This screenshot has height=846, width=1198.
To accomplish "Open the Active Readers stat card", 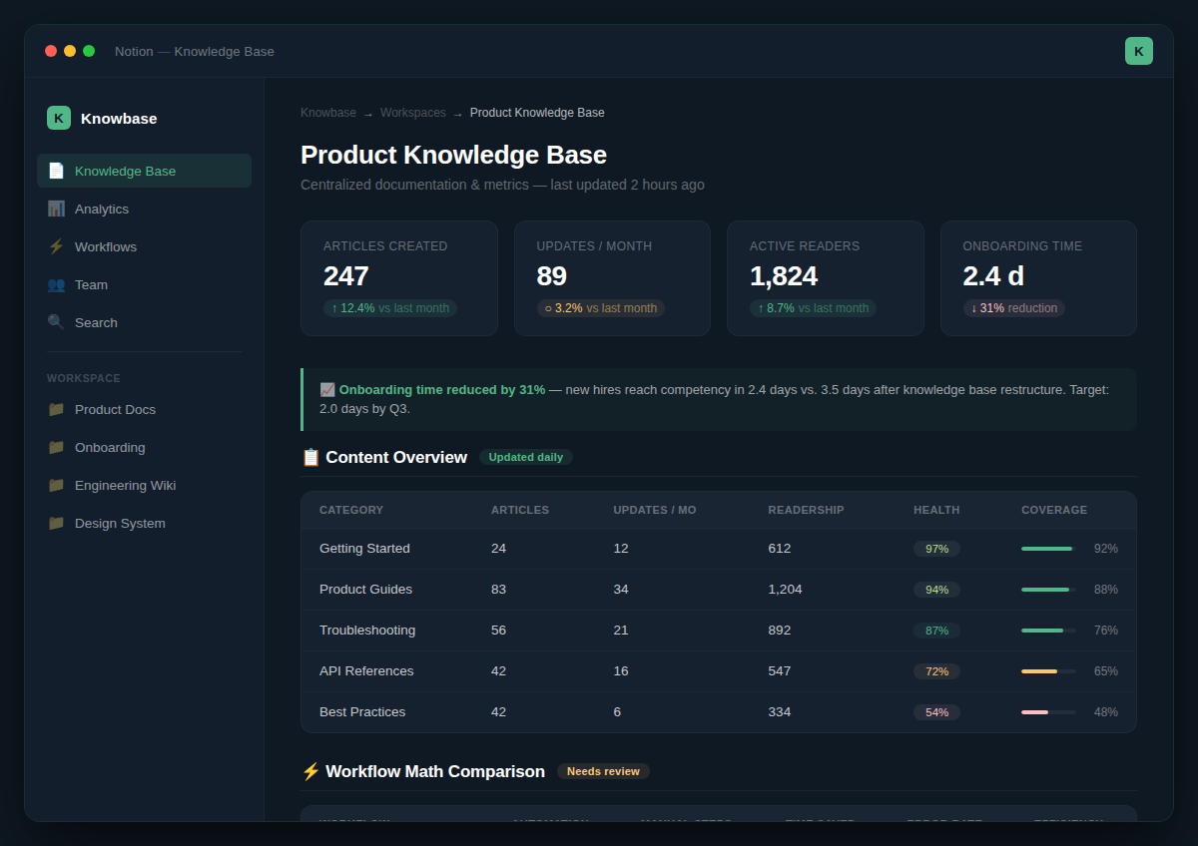I will click(826, 278).
